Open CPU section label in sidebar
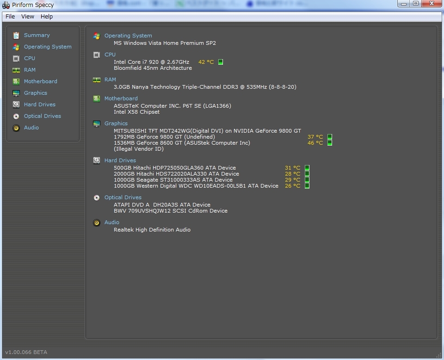 coord(30,58)
